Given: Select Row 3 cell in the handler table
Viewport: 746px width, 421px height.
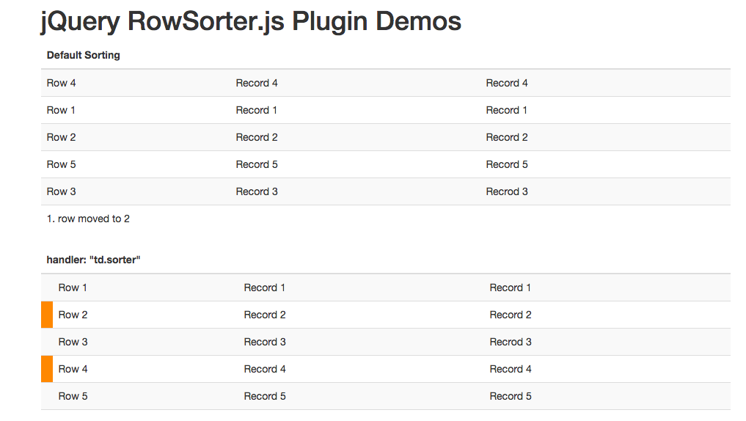Looking at the screenshot, I should pyautogui.click(x=73, y=342).
